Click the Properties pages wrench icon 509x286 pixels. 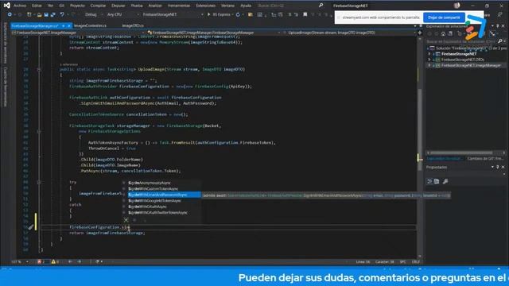(x=445, y=182)
